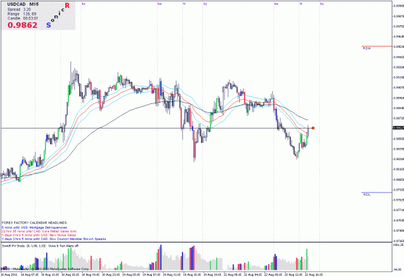Screen dimensions: 404x277
Task: Click the CAD Core Retail Sales headline
Action: [39, 231]
